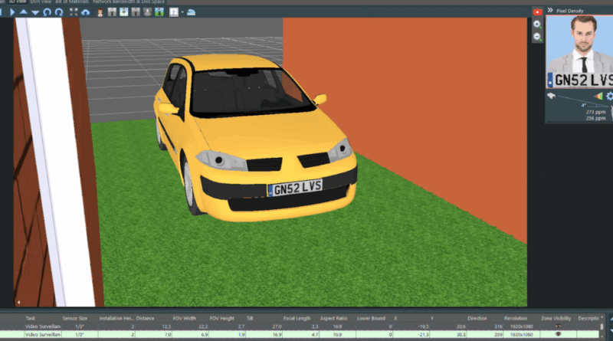This screenshot has height=341, width=613.
Task: Click the tilt camera up arrow
Action: [x=24, y=12]
